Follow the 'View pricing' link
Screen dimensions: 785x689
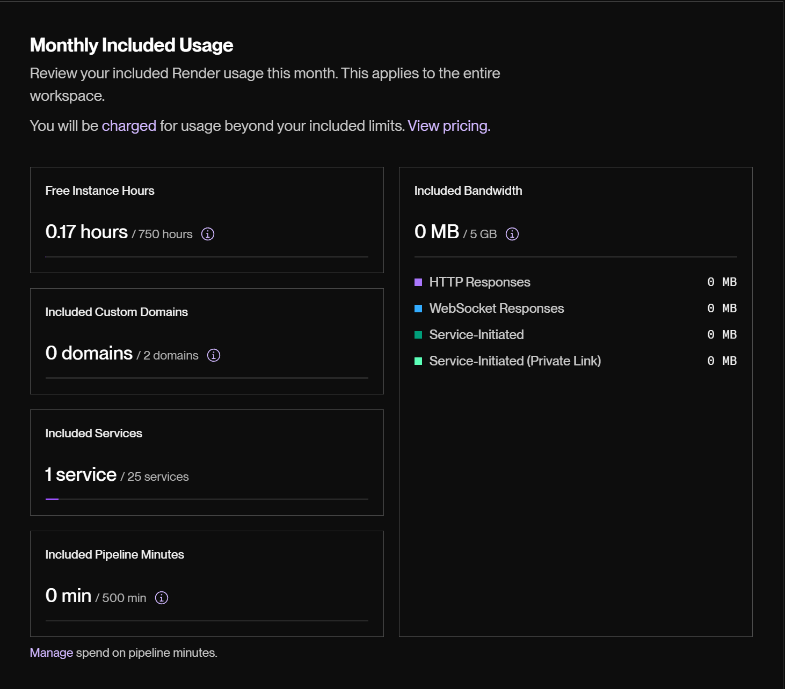(447, 126)
